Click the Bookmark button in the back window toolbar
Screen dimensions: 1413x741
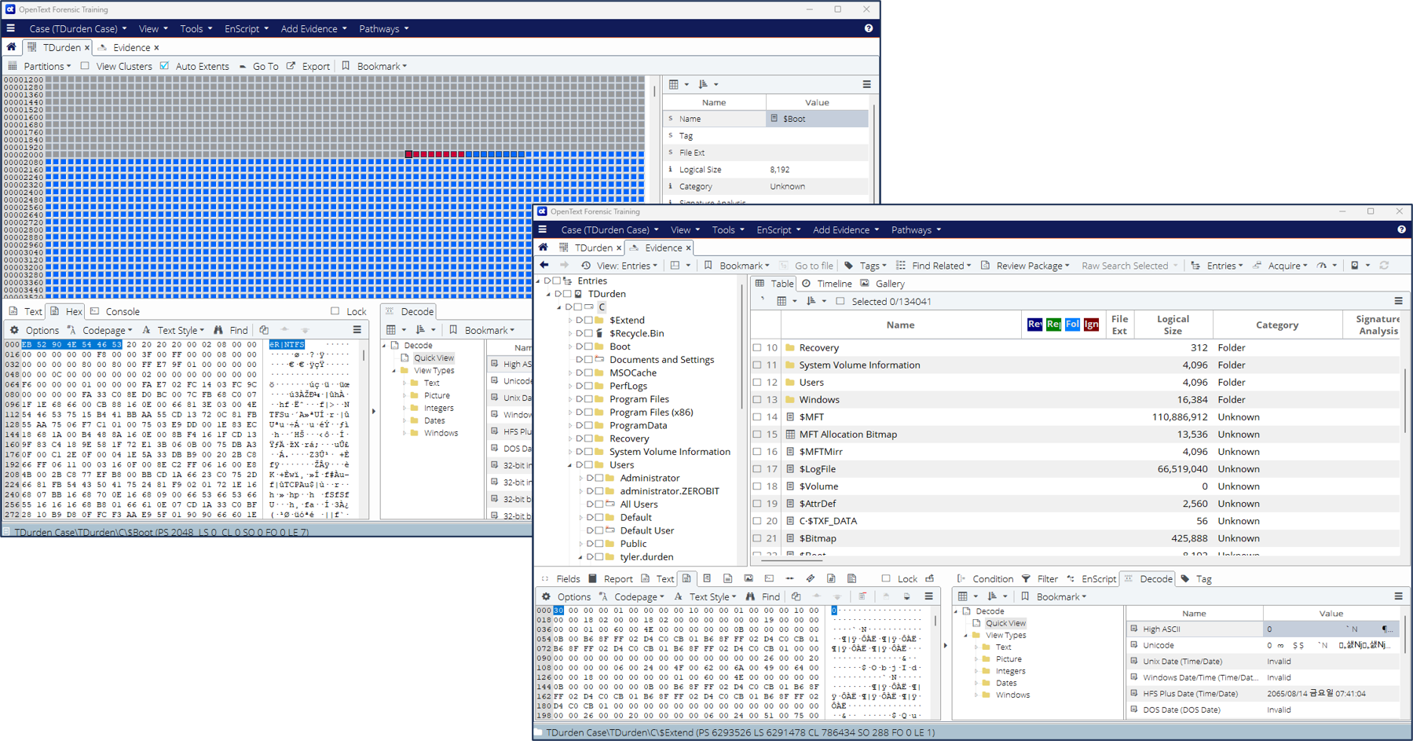click(x=375, y=66)
